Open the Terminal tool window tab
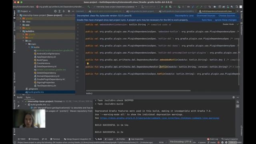 pos(55,139)
